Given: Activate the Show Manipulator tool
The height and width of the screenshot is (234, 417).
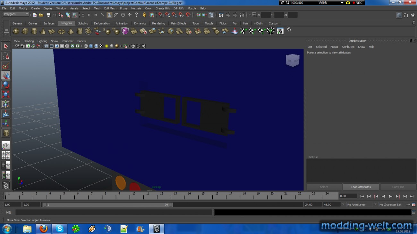Looking at the screenshot, I should 5,123.
